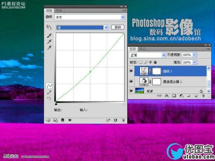The height and width of the screenshot is (161, 215).
Task: Delete this adjustment layer trash icon in Adjustments panel
Action: tap(123, 120)
